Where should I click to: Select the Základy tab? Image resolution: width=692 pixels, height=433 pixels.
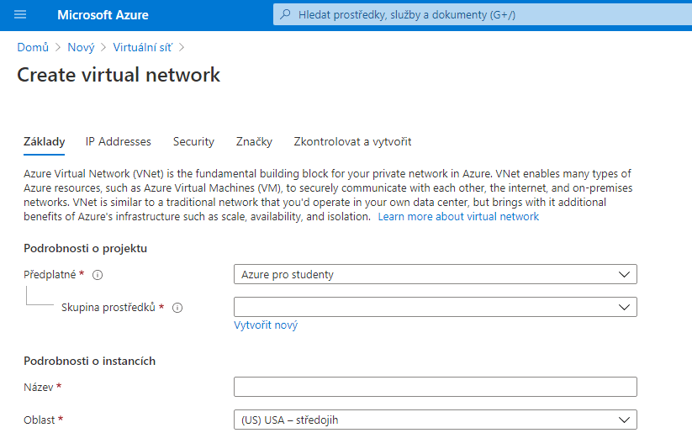[x=45, y=142]
